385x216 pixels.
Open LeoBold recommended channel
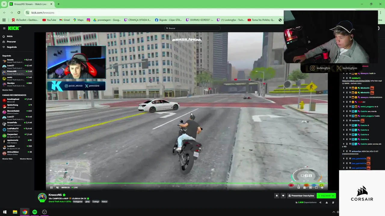coord(17,147)
